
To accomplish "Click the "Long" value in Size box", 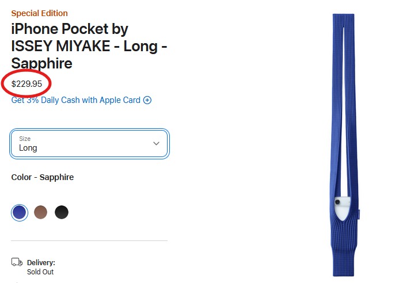I will [28, 148].
